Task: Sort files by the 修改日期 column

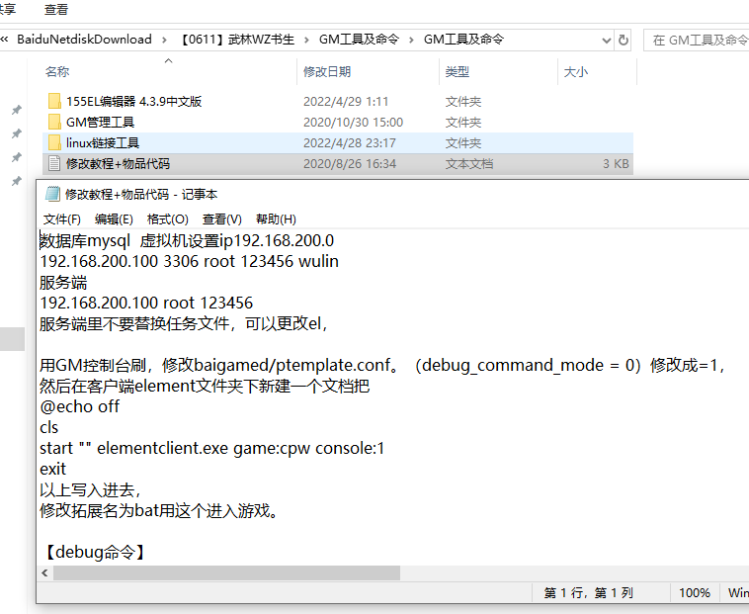Action: (x=326, y=72)
